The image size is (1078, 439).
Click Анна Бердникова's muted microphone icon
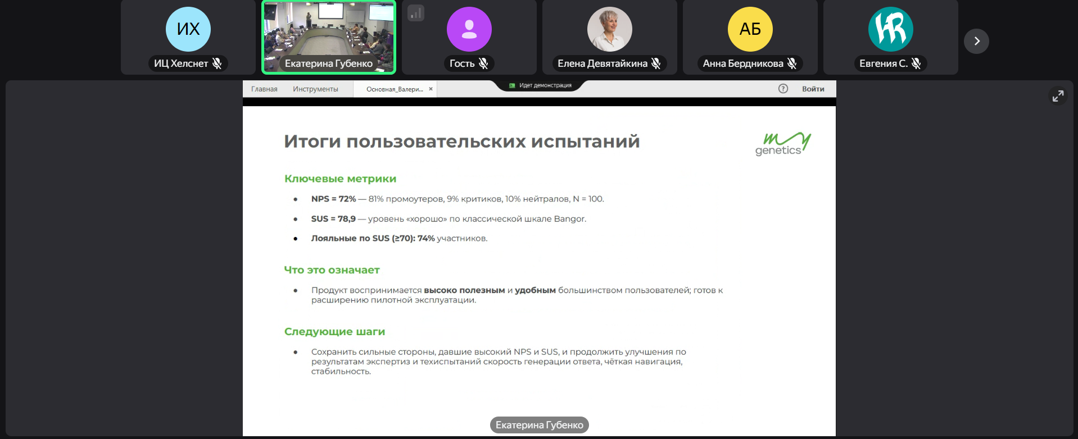click(x=792, y=63)
